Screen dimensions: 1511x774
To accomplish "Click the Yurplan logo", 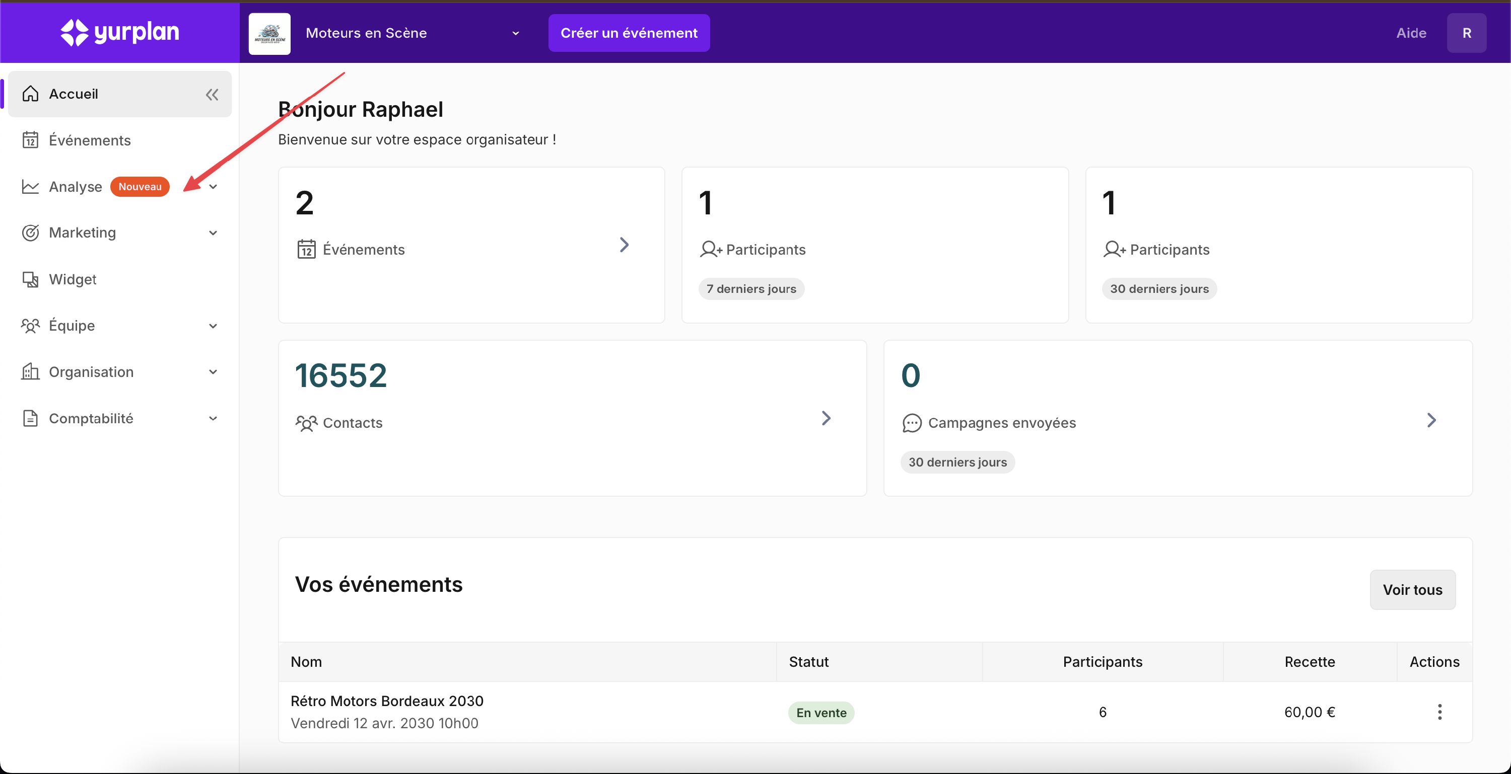I will pos(120,32).
